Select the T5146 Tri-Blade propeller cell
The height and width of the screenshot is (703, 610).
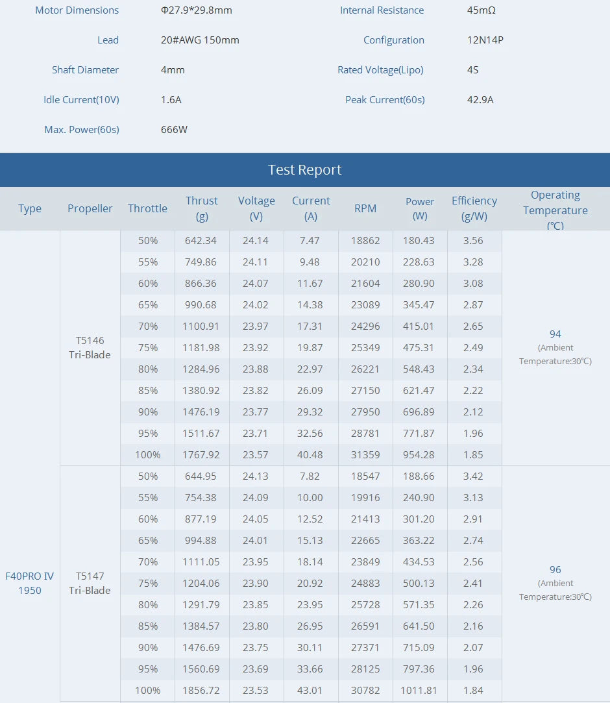tap(90, 347)
